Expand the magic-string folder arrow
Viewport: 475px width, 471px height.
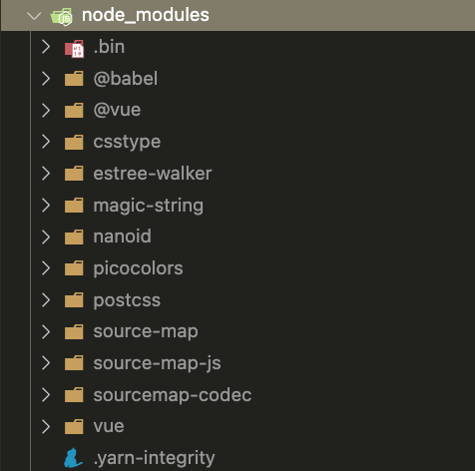coord(46,206)
